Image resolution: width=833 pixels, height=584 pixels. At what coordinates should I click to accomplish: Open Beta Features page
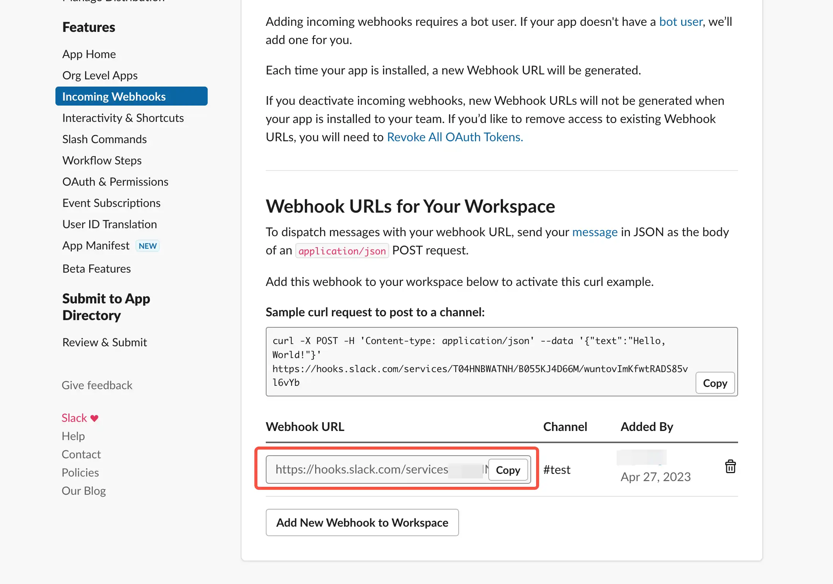coord(96,268)
